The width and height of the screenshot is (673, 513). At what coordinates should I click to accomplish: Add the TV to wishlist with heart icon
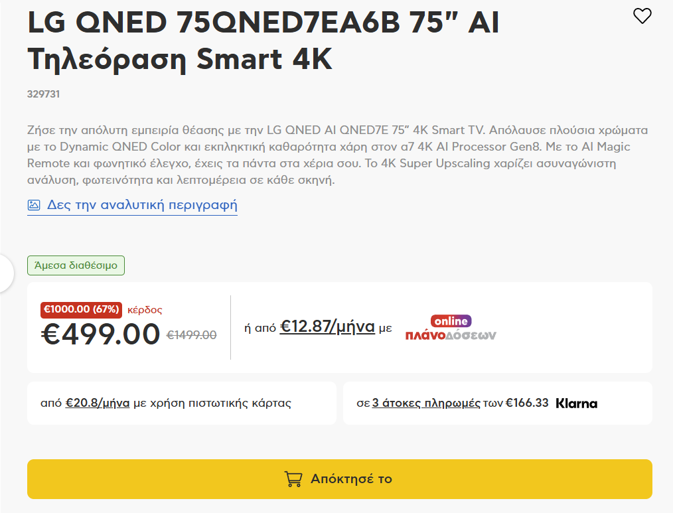tap(642, 16)
